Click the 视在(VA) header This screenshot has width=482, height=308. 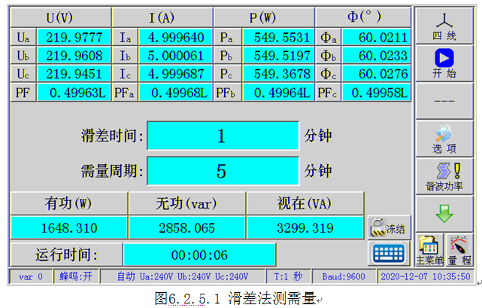pos(305,203)
